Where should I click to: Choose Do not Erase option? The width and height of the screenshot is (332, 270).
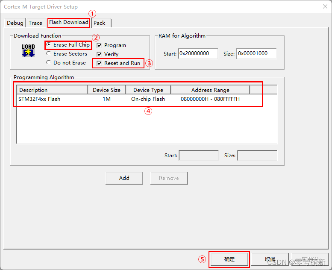pyautogui.click(x=49, y=63)
